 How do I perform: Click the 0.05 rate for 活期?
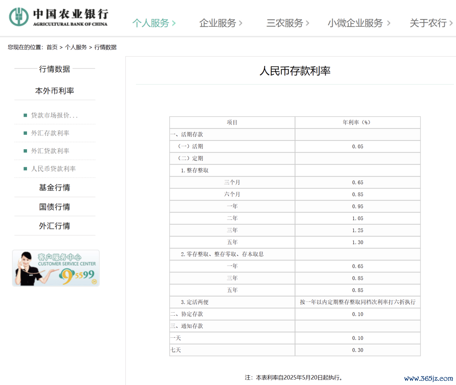(x=358, y=146)
